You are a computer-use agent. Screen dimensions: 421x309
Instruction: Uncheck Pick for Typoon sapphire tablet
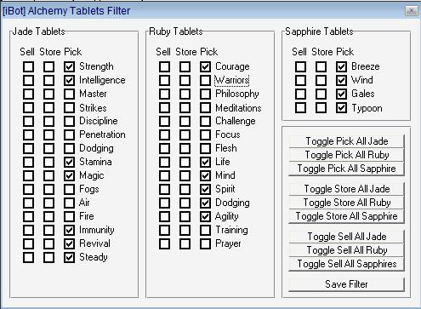coord(341,108)
